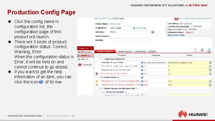The image size is (215, 121).
Task: Open dropdown for management module quantity setting
Action: tap(210, 66)
